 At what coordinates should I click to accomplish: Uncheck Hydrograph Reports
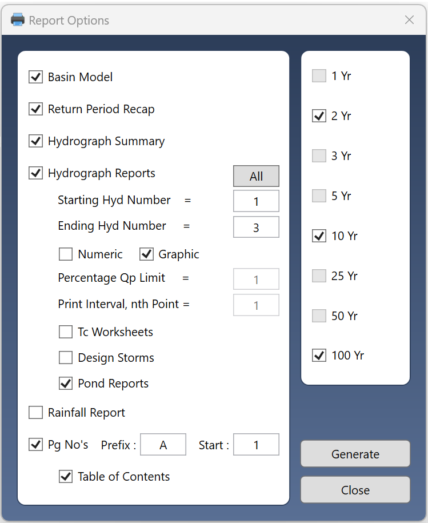[35, 173]
